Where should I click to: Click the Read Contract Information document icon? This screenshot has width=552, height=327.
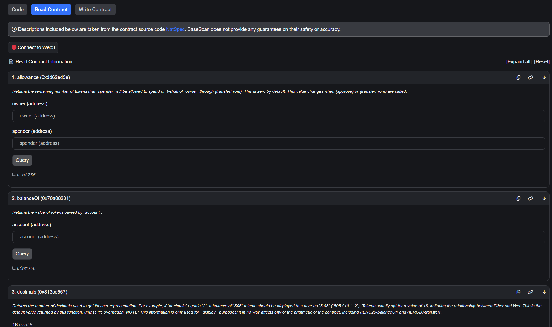pos(11,62)
